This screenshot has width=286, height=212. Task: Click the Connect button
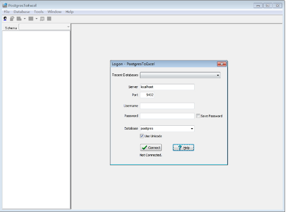pyautogui.click(x=151, y=148)
